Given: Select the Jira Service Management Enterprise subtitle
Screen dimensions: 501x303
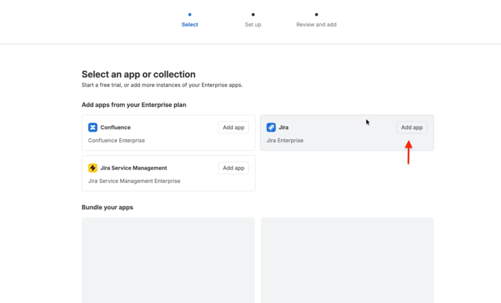Looking at the screenshot, I should pos(134,181).
